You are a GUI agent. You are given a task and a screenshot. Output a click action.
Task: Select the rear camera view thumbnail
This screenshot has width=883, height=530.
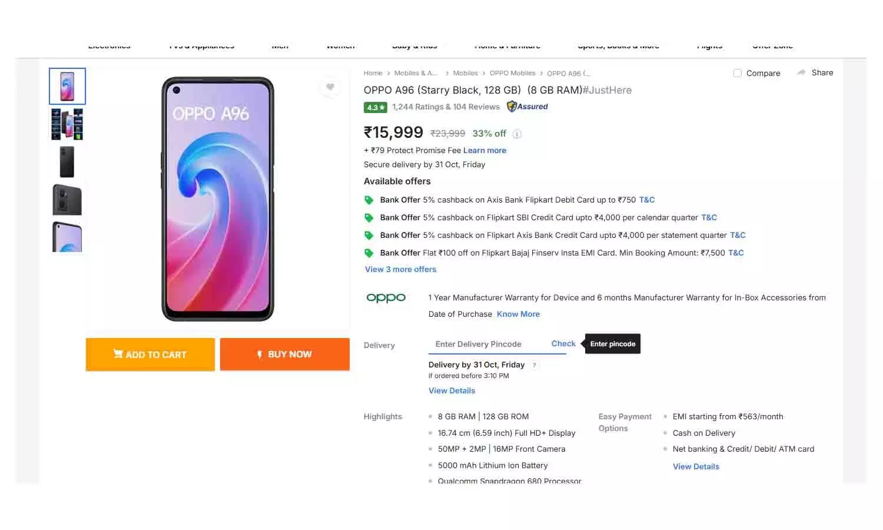[67, 199]
